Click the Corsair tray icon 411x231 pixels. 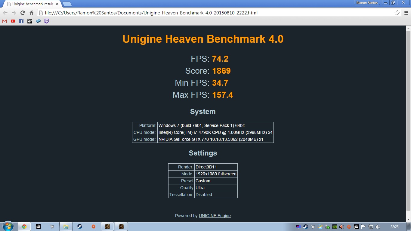pyautogui.click(x=356, y=227)
